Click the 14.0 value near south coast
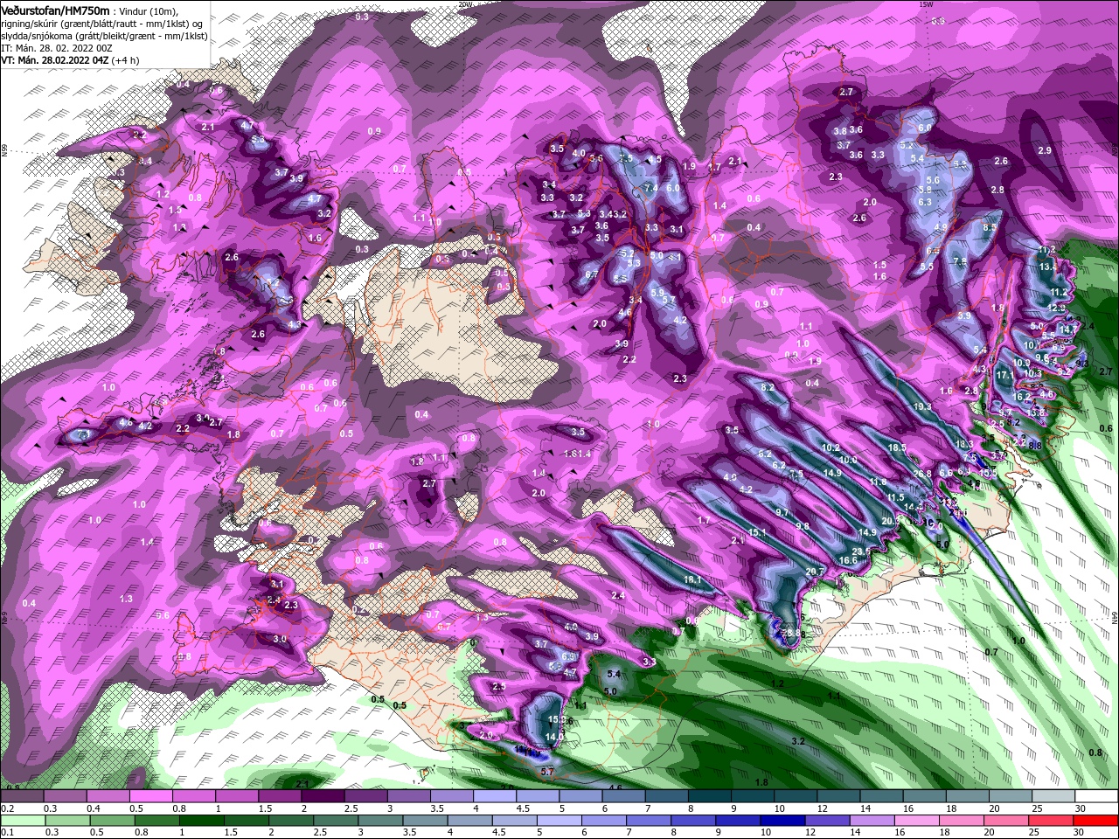 coord(554,738)
